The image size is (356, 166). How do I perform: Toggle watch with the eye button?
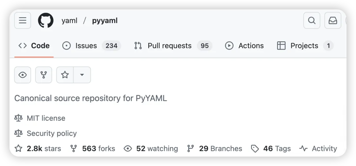(22, 75)
